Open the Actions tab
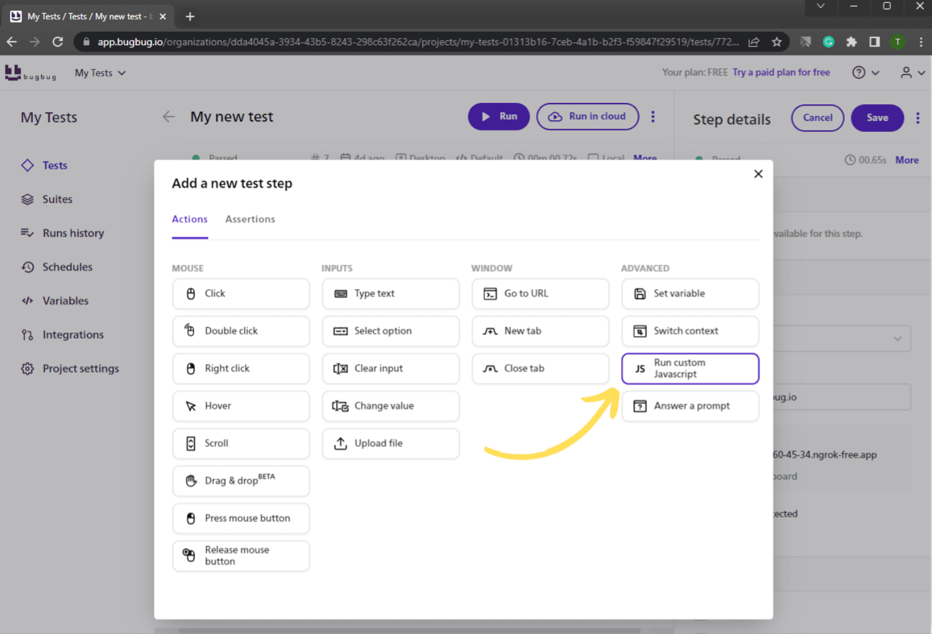932x634 pixels. click(189, 220)
